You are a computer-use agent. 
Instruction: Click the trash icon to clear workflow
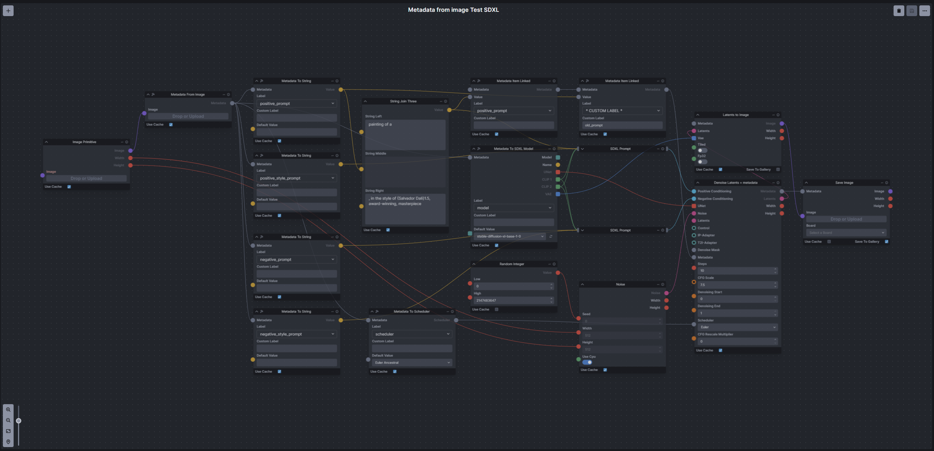(x=899, y=10)
